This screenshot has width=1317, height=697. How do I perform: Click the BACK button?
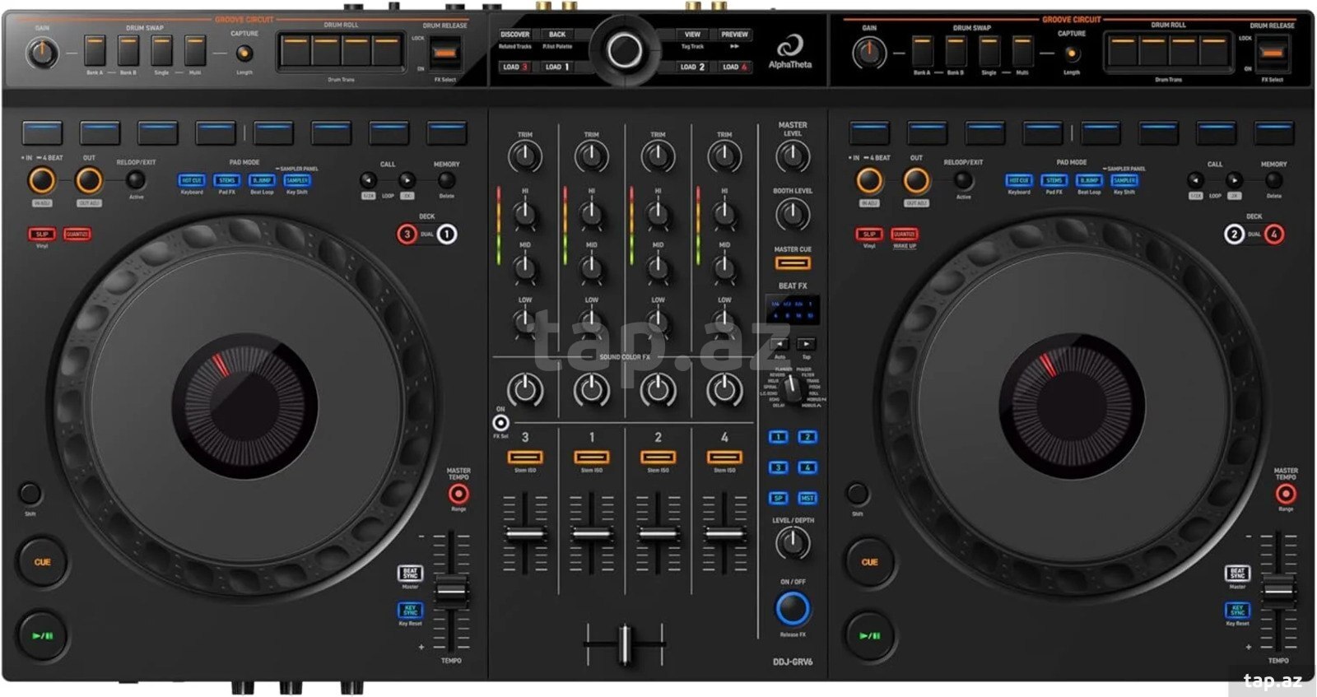pos(557,35)
